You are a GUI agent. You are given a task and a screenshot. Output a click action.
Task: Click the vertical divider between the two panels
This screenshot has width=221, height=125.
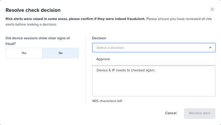coord(85,70)
